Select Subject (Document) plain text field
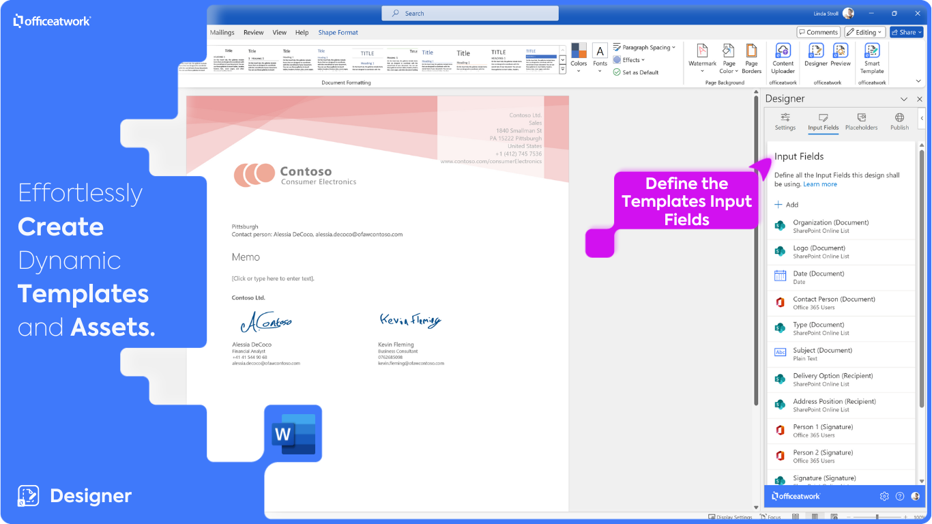Viewport: 932px width, 524px height. tap(841, 354)
